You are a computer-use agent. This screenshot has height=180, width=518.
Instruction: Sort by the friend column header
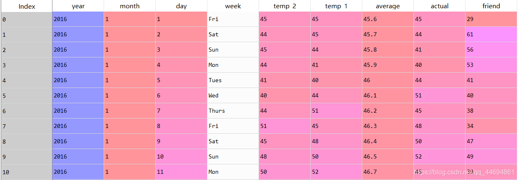tap(491, 6)
